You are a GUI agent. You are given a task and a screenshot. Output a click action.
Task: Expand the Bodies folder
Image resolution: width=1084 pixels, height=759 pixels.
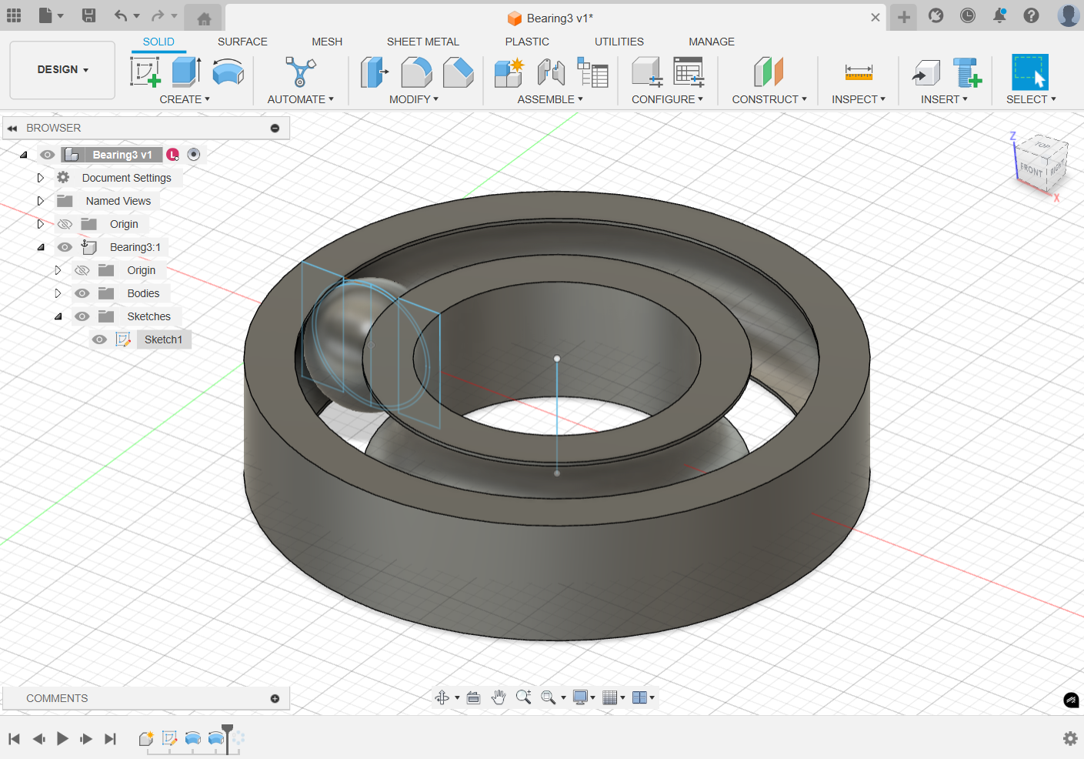58,293
